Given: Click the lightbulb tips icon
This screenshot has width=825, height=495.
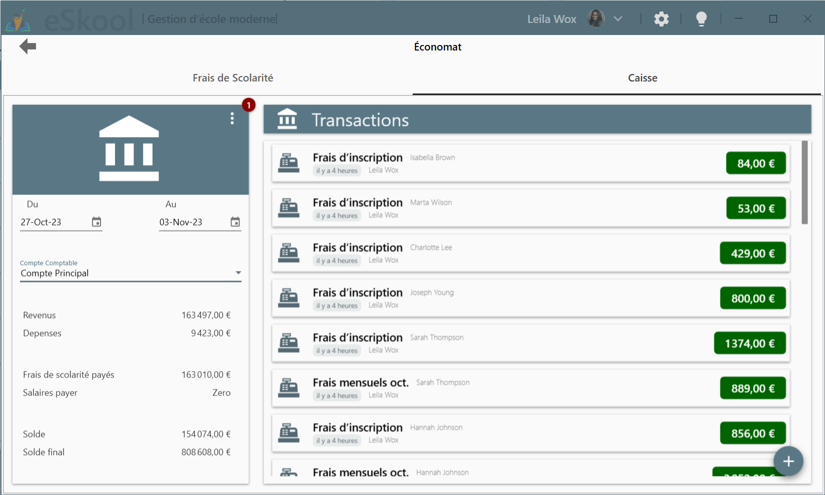Looking at the screenshot, I should tap(701, 19).
